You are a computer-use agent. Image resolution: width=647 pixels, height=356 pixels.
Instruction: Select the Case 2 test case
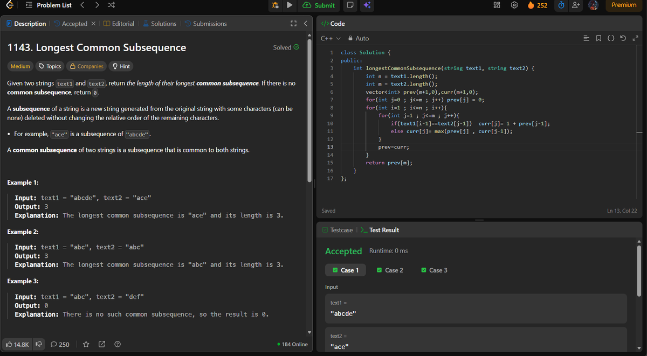[x=390, y=270]
